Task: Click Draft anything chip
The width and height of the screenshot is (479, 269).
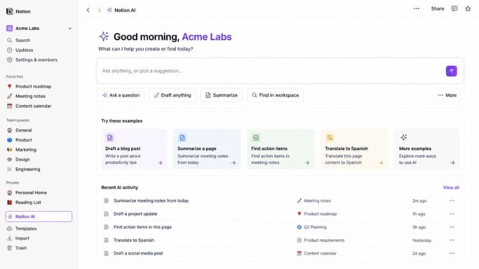Action: coord(172,95)
